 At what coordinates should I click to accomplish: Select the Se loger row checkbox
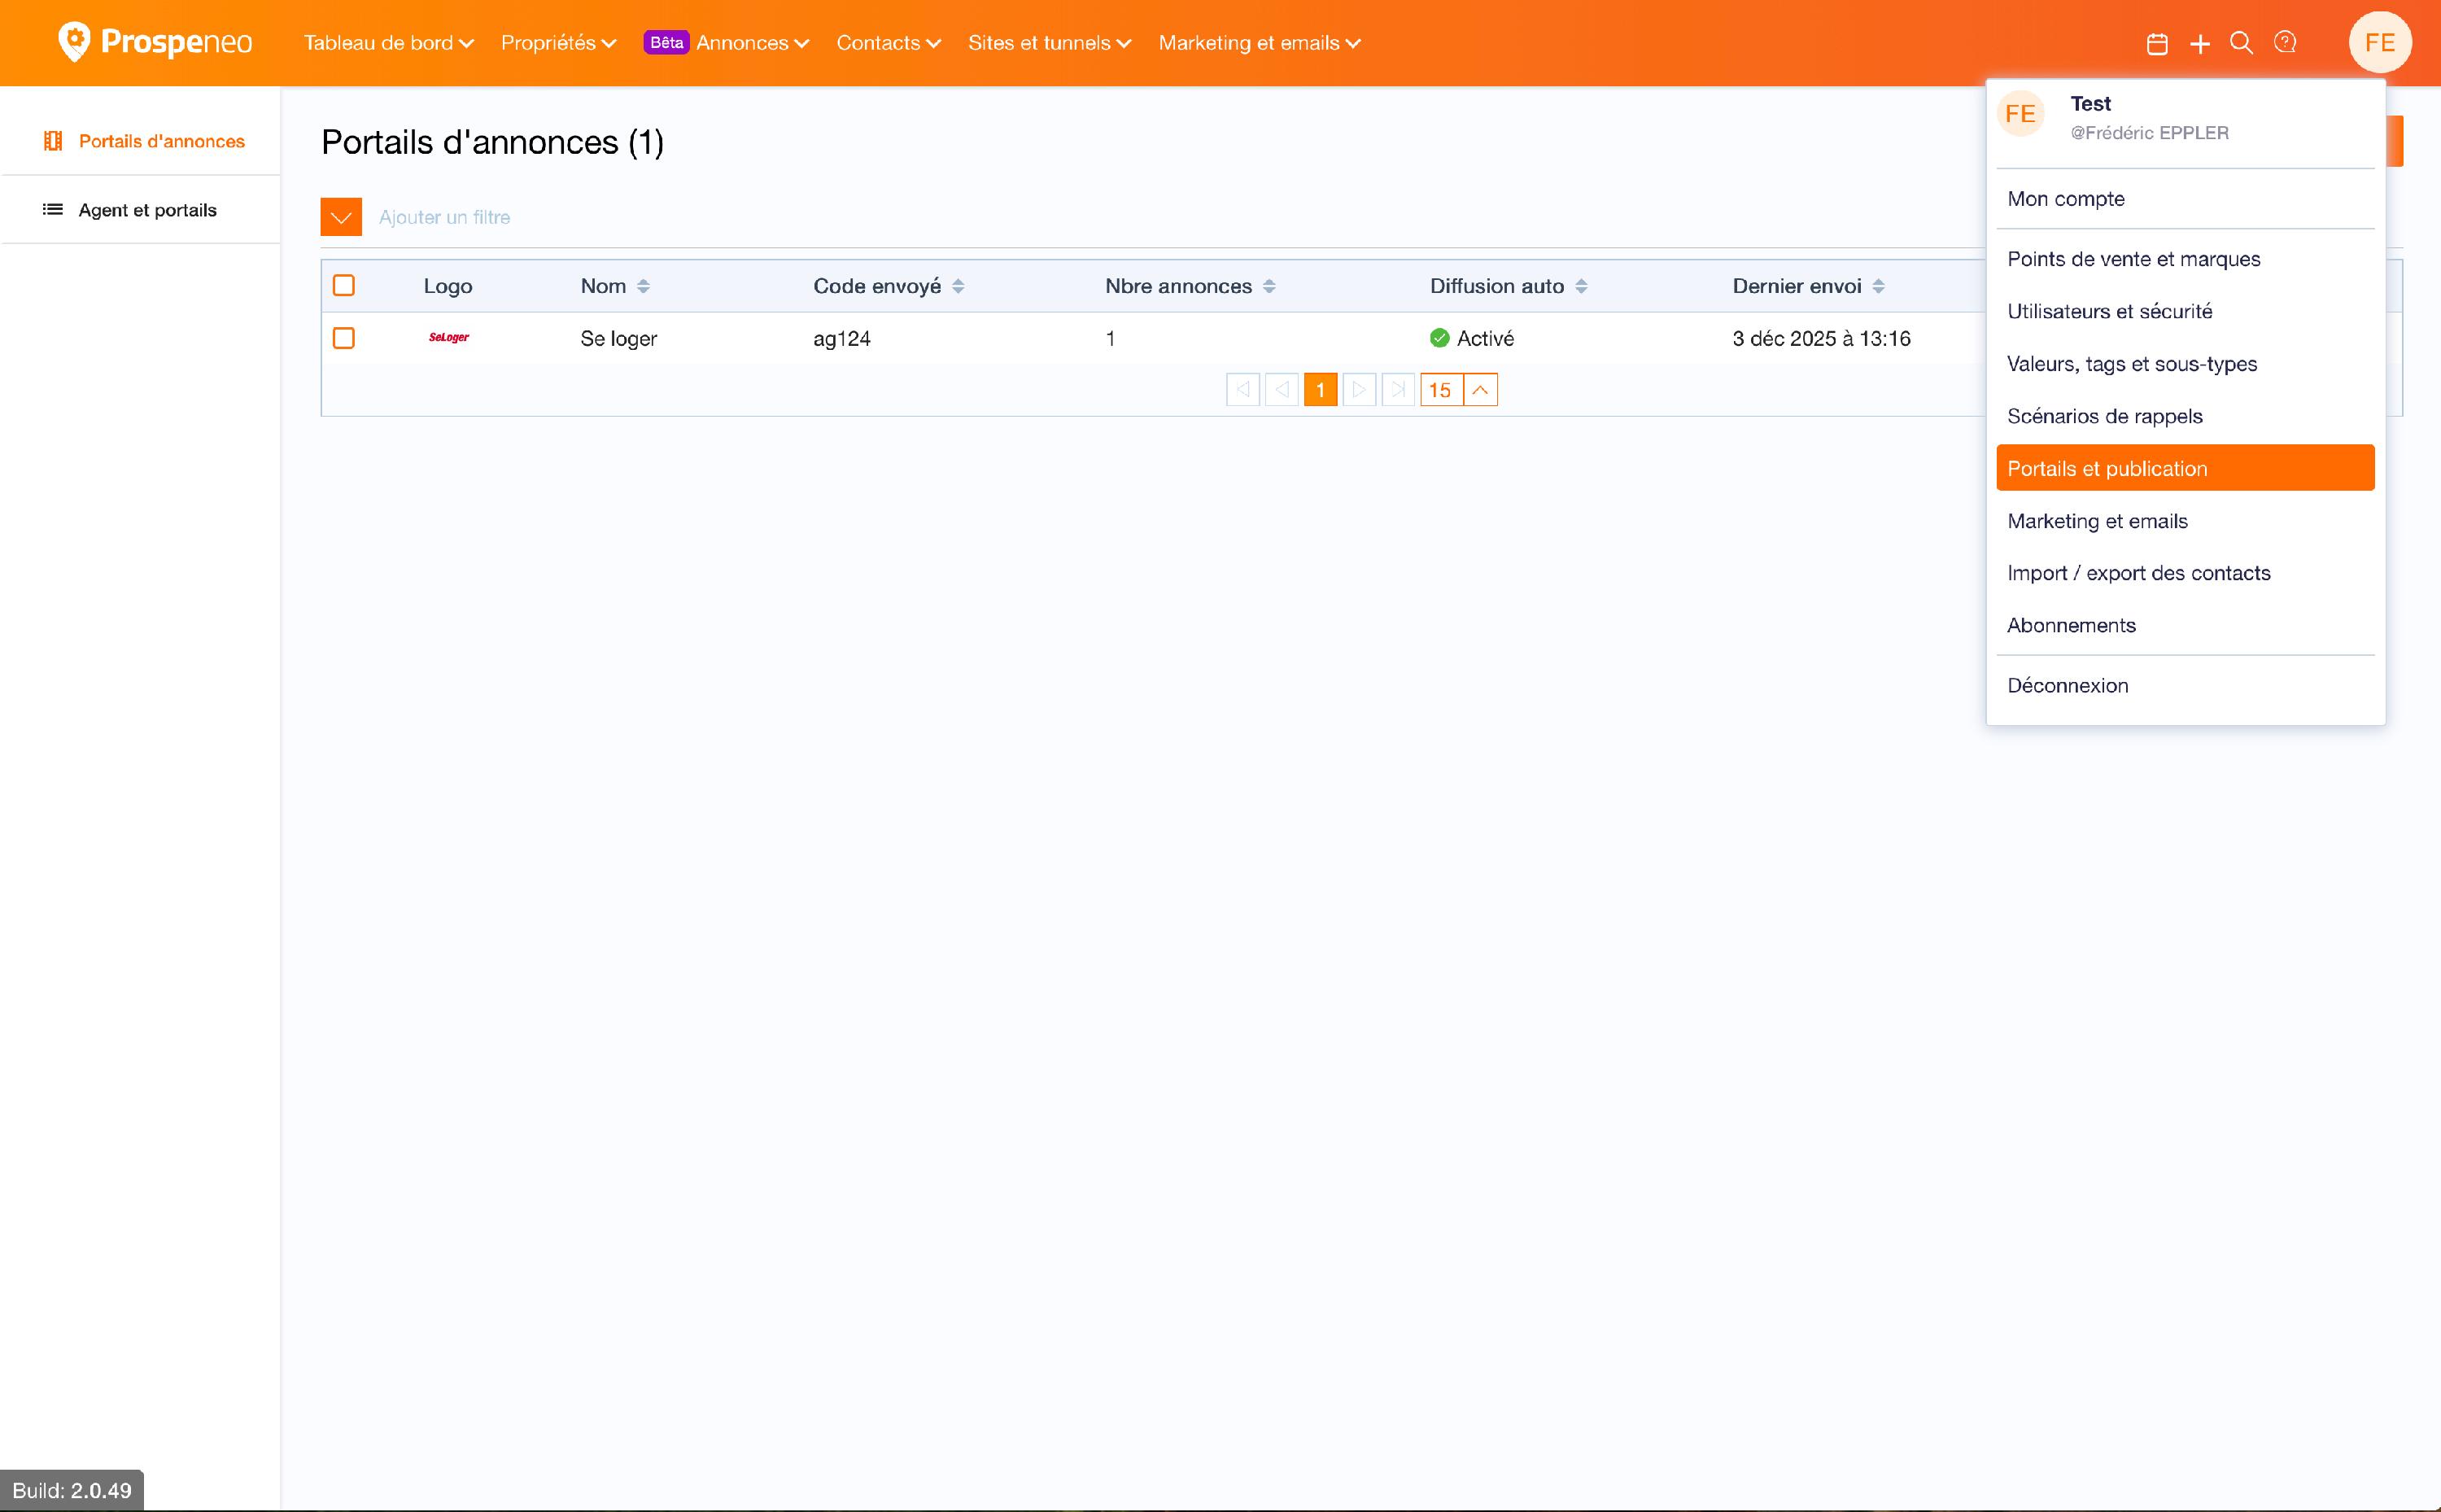tap(344, 338)
